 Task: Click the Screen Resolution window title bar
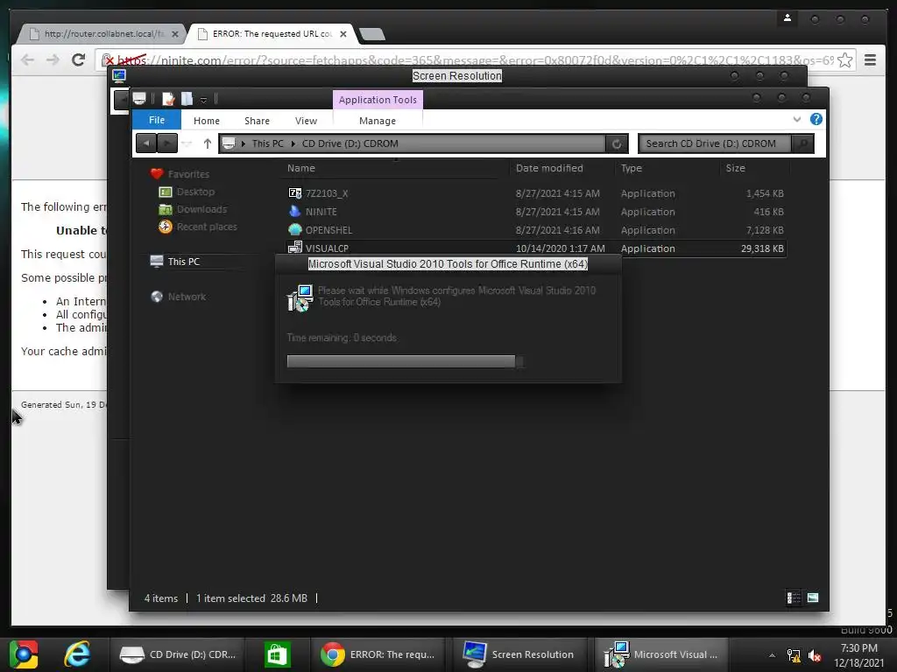click(456, 76)
